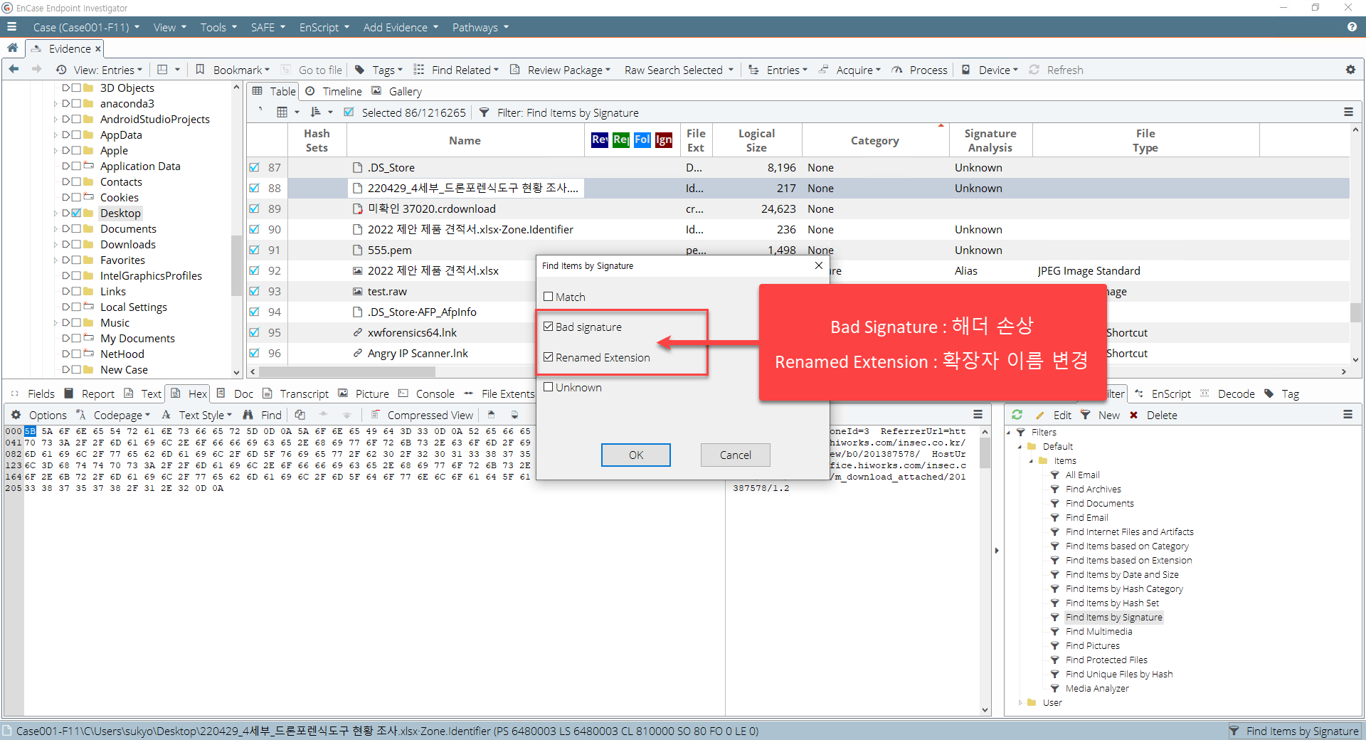
Task: Open the hamburger menu icon at top-left
Action: coord(11,27)
